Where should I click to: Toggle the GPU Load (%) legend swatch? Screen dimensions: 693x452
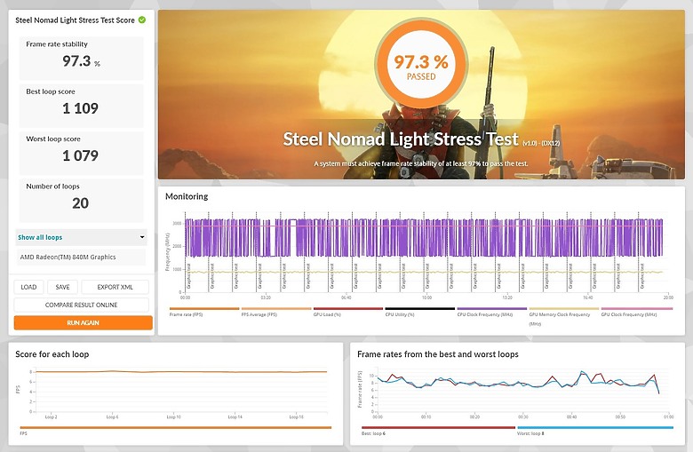[348, 309]
